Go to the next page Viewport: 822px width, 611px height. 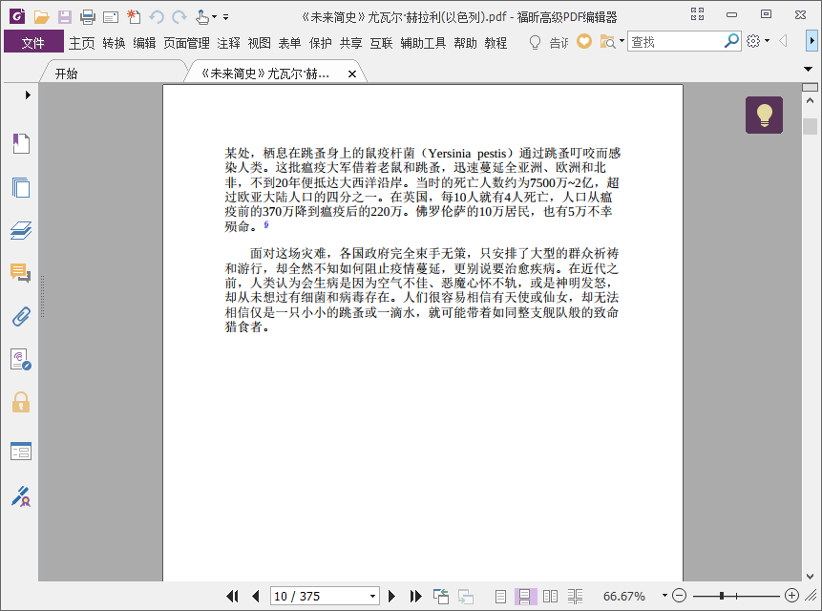(391, 596)
